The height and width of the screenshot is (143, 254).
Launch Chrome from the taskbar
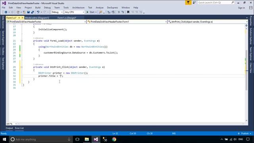tap(114, 139)
